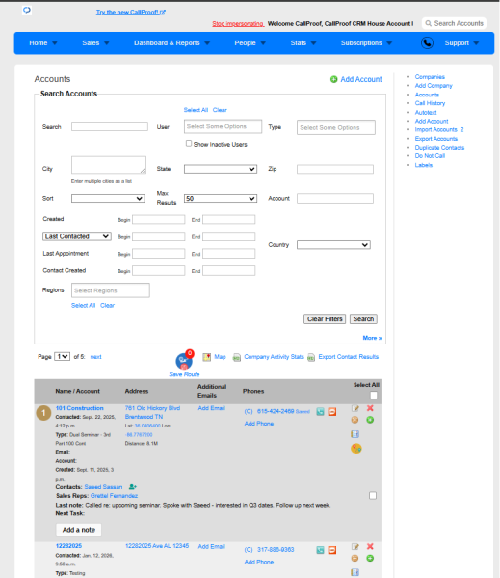500x578 pixels.
Task: Click yellow route pin icon for 101 Construction
Action: click(356, 449)
